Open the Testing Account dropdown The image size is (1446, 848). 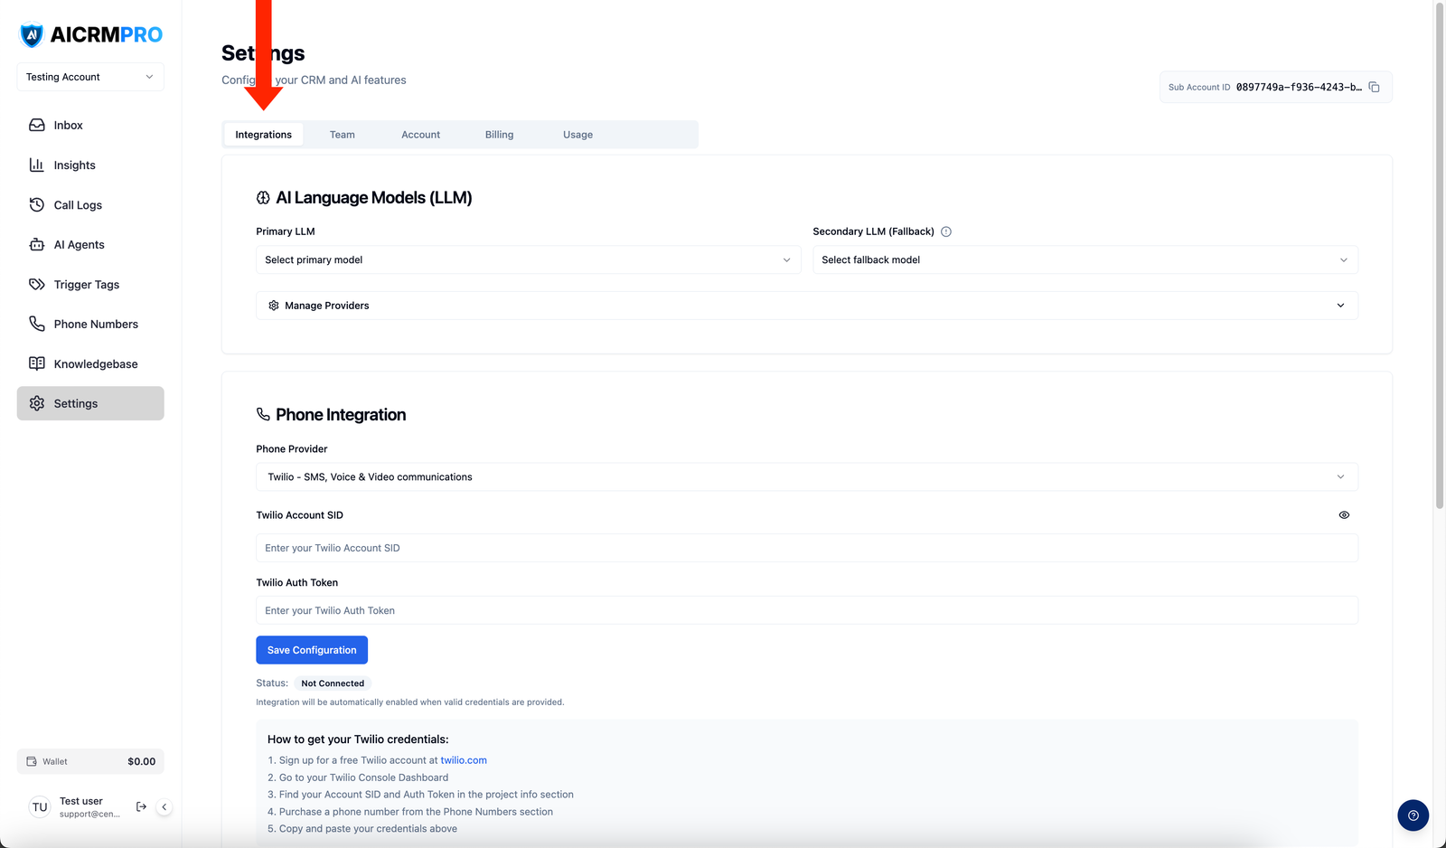pyautogui.click(x=90, y=77)
